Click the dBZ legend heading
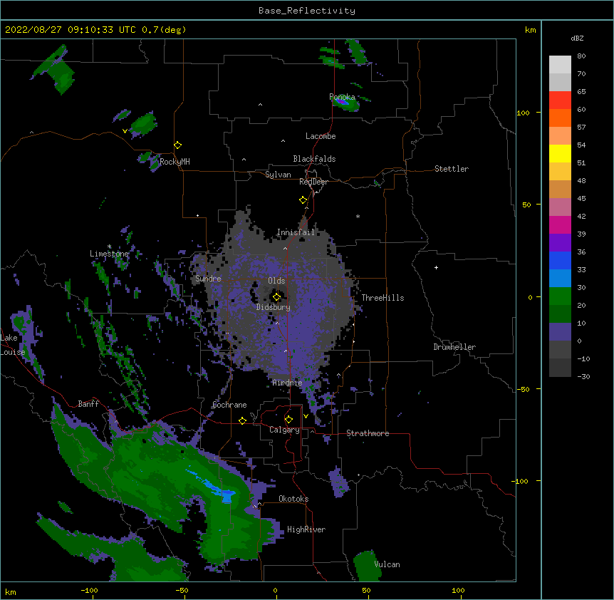 click(577, 38)
